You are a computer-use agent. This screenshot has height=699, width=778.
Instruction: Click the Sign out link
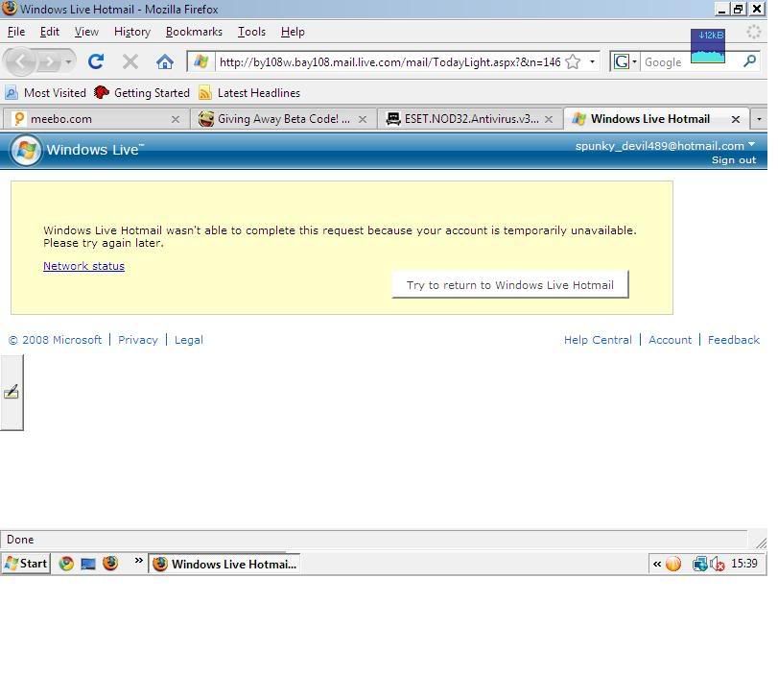click(x=733, y=160)
